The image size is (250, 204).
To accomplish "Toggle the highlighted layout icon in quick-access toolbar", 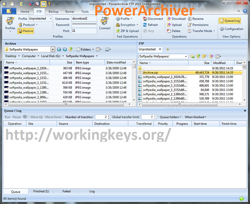I will pos(44,4).
